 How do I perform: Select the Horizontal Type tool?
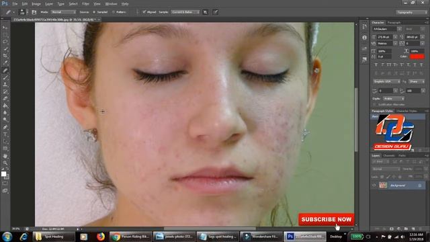point(5,134)
